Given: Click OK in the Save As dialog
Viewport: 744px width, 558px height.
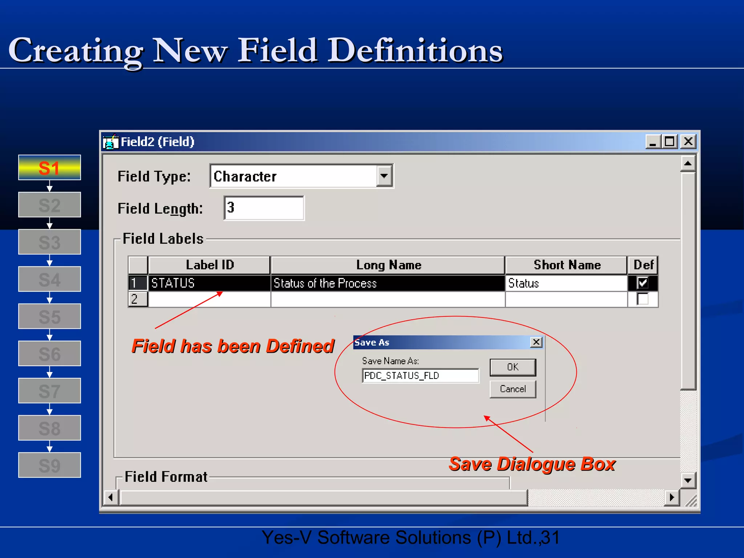Looking at the screenshot, I should 513,367.
